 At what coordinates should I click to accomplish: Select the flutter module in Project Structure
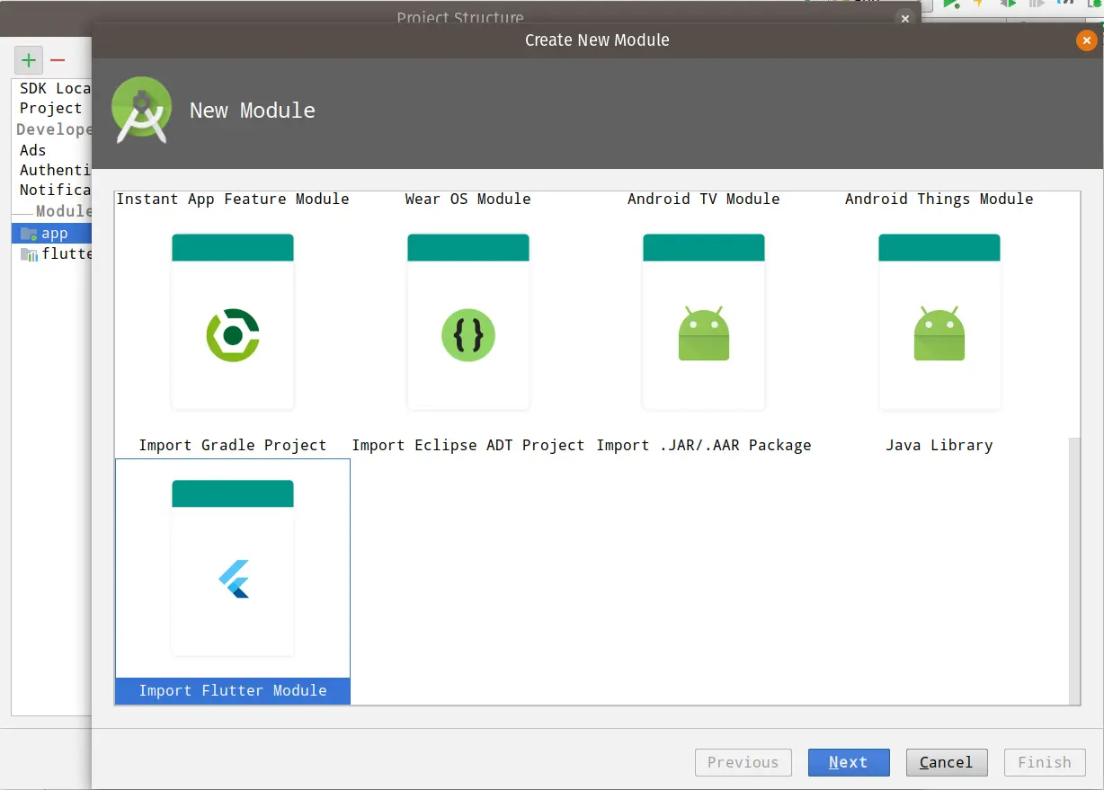[x=51, y=253]
